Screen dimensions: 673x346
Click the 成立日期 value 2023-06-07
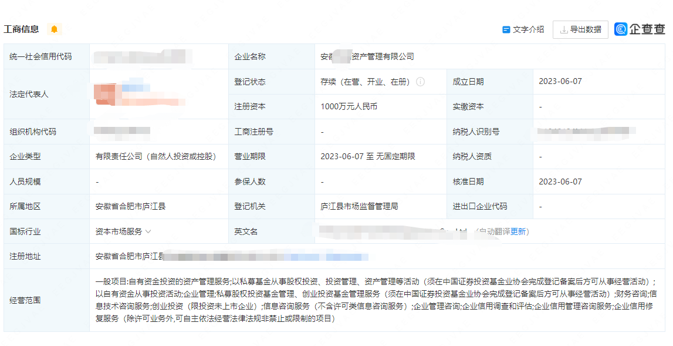(560, 82)
